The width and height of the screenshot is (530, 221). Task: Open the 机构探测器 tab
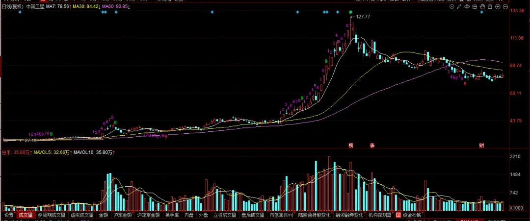tap(379, 215)
